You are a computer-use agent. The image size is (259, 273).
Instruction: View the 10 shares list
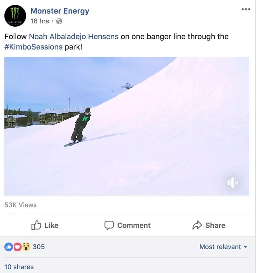(19, 267)
